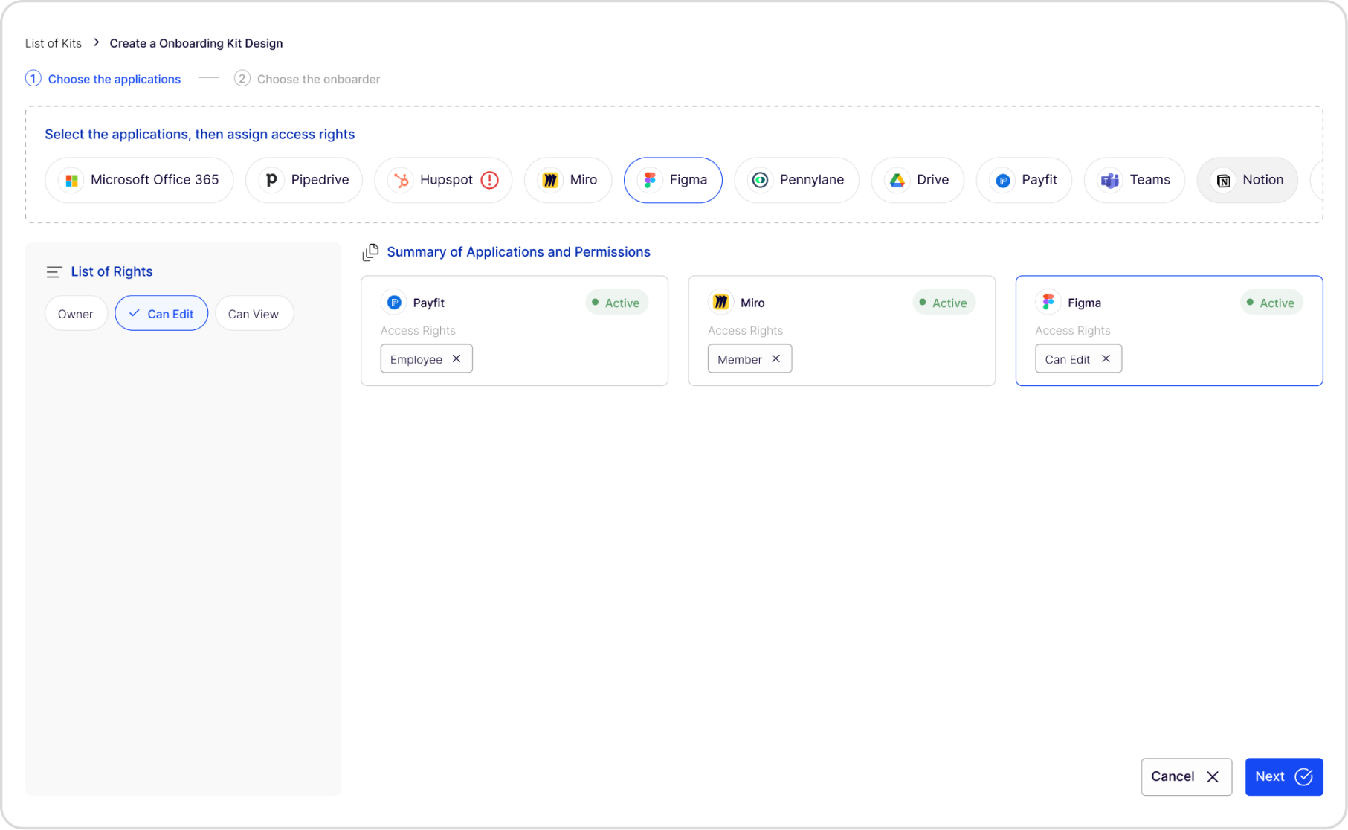Viewport: 1348px width, 830px height.
Task: Select the Pipedrive application chip
Action: click(304, 180)
